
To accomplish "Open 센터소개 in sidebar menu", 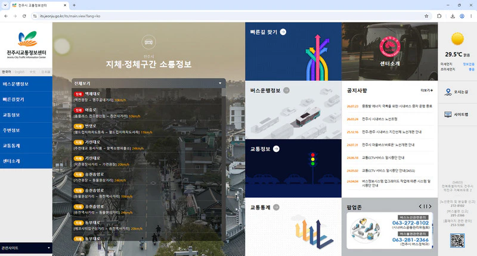I will (x=26, y=161).
